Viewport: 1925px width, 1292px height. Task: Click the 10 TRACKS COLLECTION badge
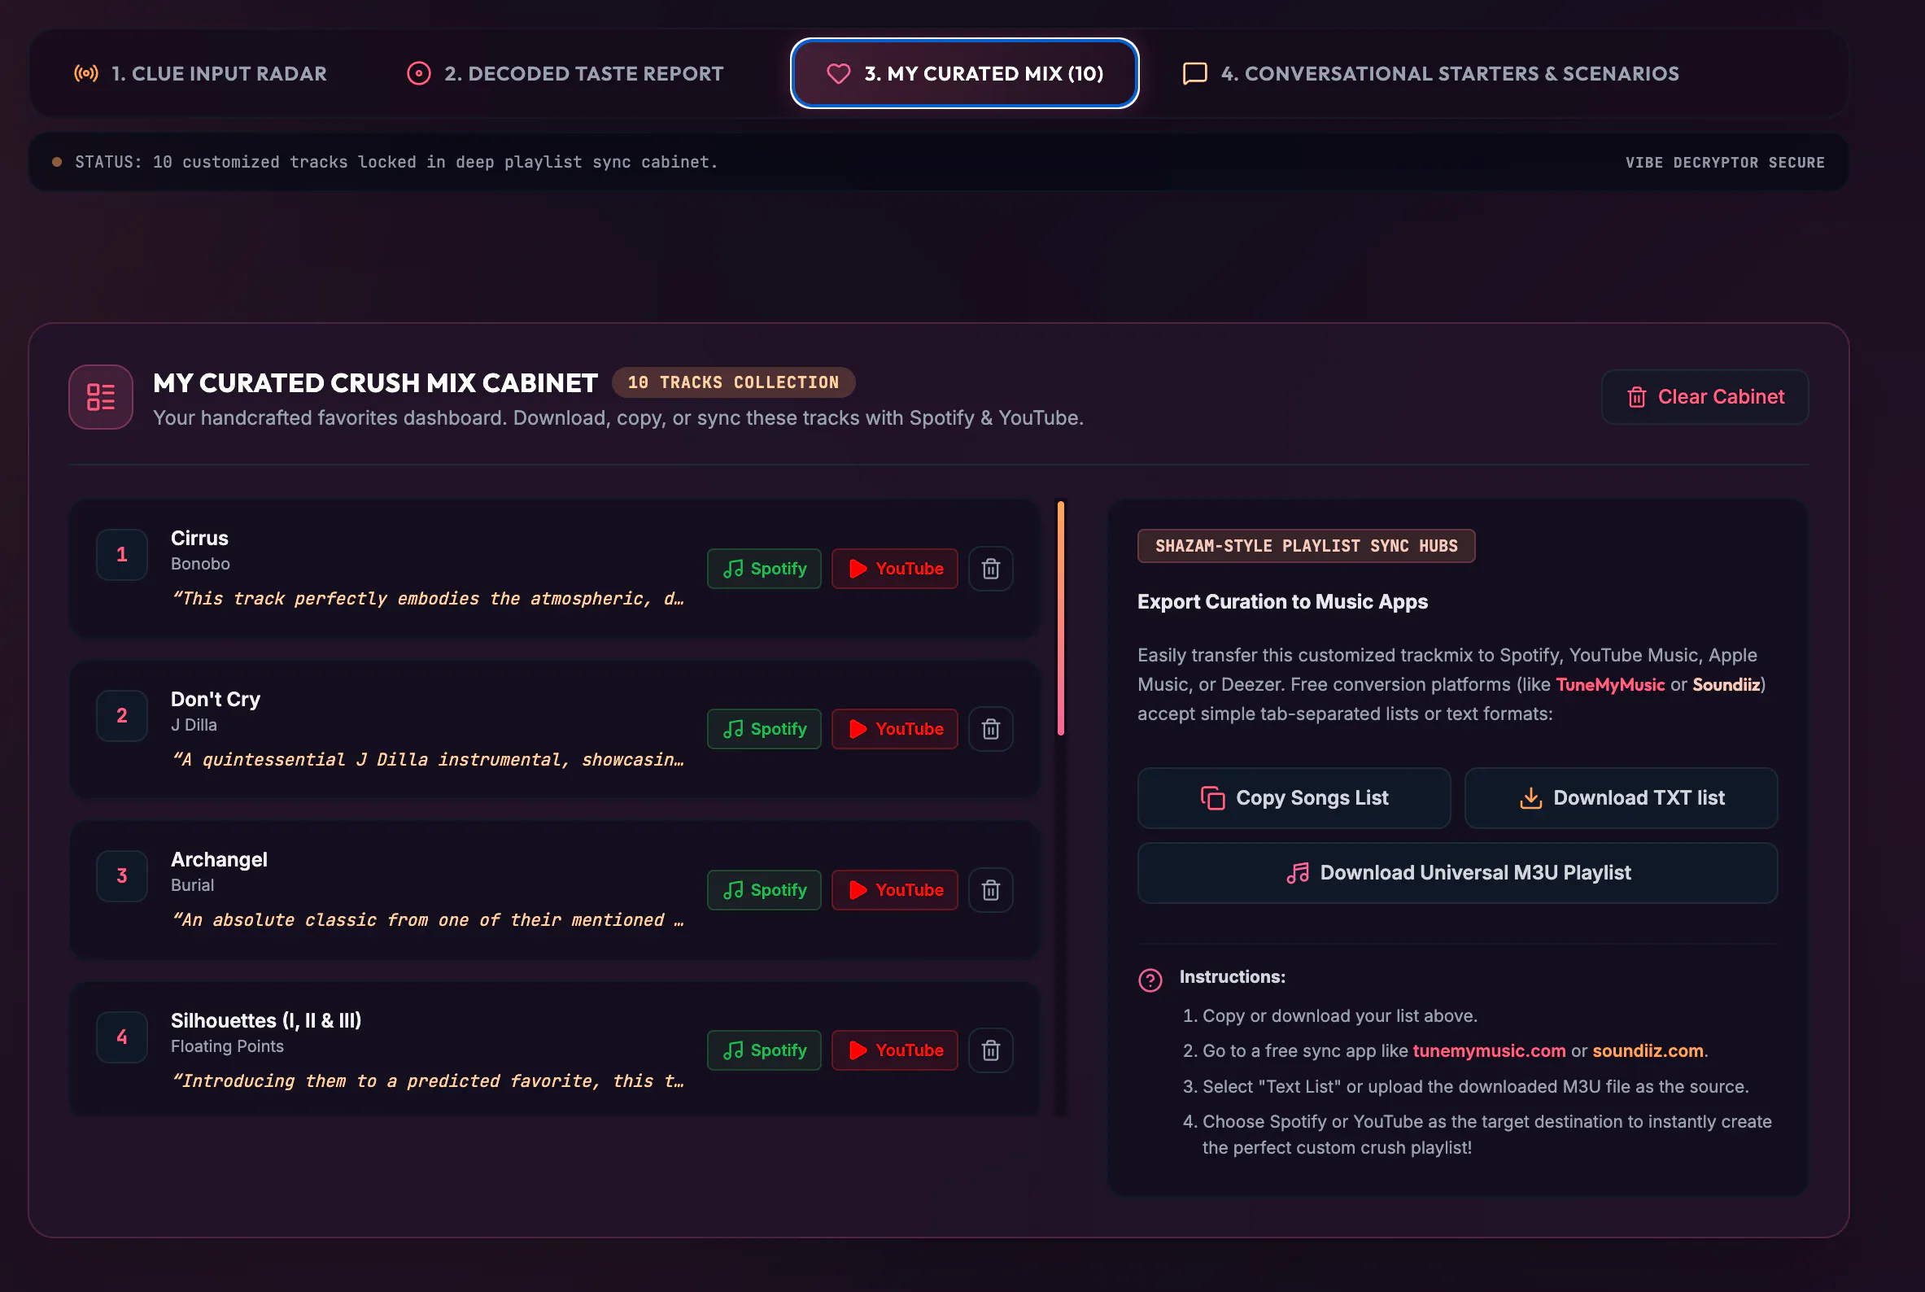pyautogui.click(x=733, y=382)
